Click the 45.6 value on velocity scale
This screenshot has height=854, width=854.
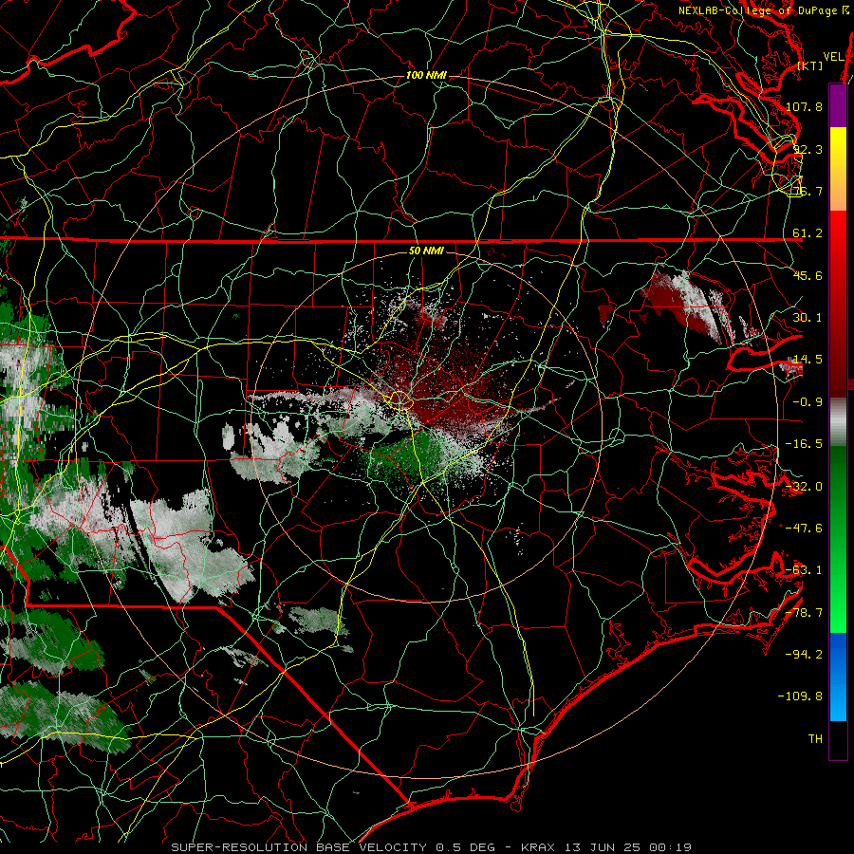point(808,275)
